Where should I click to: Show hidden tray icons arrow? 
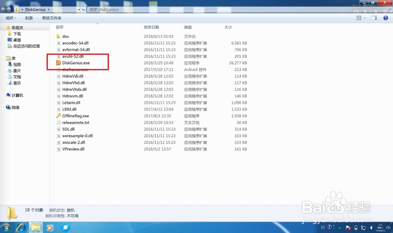click(340, 228)
